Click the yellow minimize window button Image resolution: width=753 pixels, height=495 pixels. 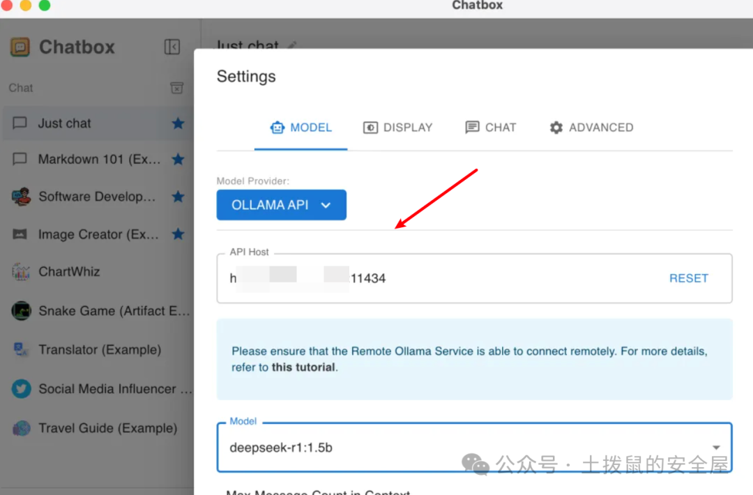[x=26, y=5]
